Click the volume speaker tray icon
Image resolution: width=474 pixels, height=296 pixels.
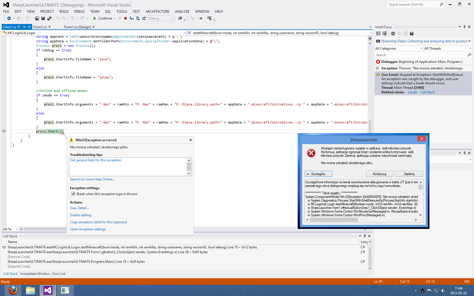click(443, 291)
